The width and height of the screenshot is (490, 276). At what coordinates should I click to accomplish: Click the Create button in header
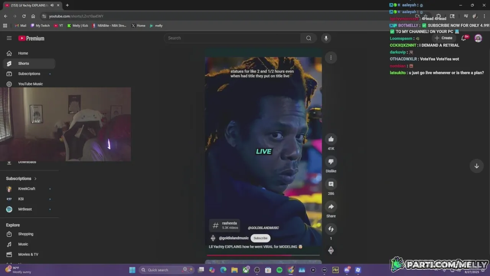pyautogui.click(x=443, y=38)
